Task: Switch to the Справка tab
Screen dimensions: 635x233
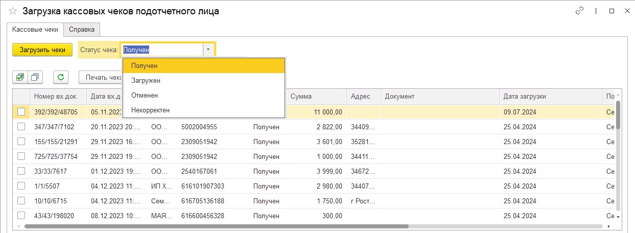Action: tap(82, 30)
